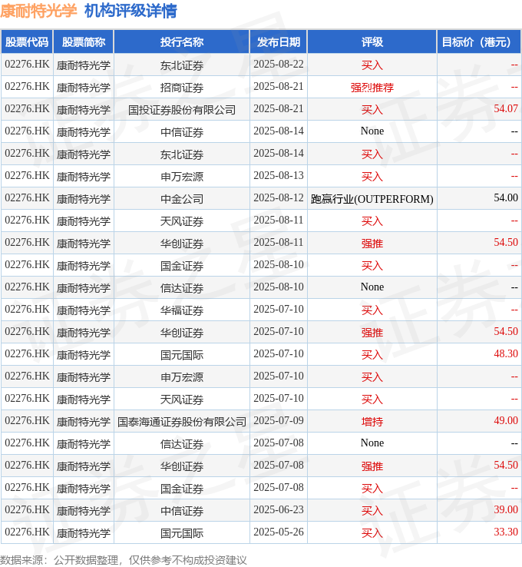Click the date 2025-06-23
The width and height of the screenshot is (522, 567).
click(279, 509)
